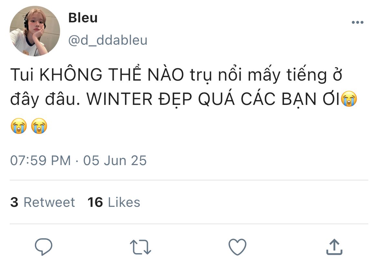View the 16 Likes list
The height and width of the screenshot is (269, 378).
pyautogui.click(x=114, y=202)
